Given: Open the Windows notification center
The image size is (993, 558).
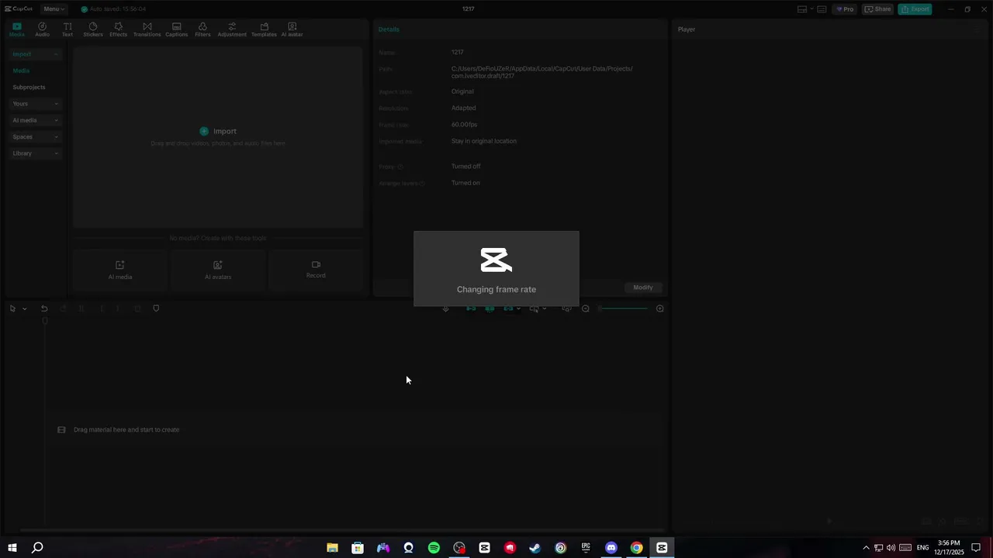Looking at the screenshot, I should click(976, 548).
